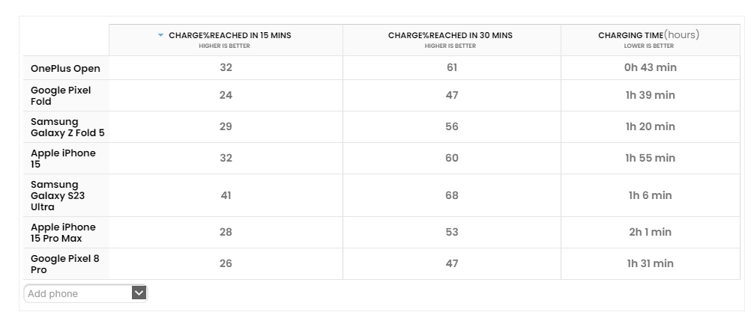The height and width of the screenshot is (318, 754).
Task: Click OnePlus Open 0h 43 min charging time
Action: 651,67
